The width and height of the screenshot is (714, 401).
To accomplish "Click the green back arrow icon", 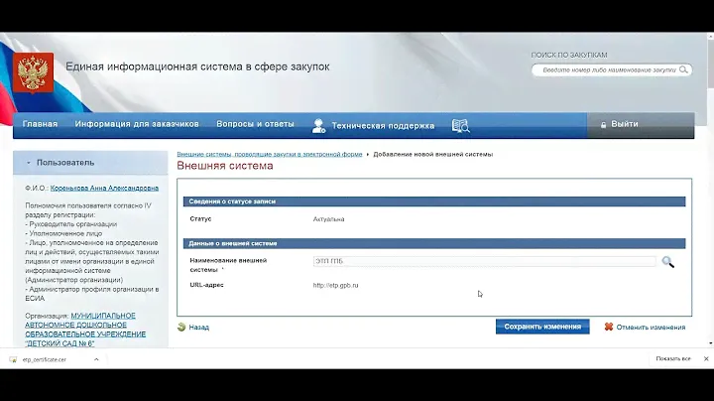I will (181, 327).
